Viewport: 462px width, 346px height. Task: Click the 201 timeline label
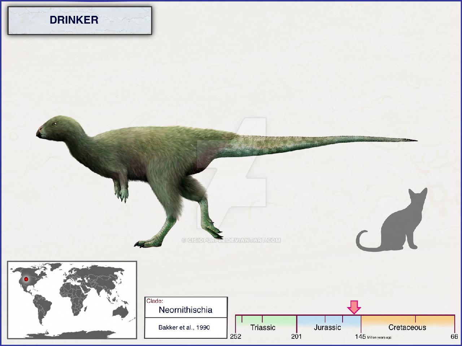pyautogui.click(x=296, y=337)
